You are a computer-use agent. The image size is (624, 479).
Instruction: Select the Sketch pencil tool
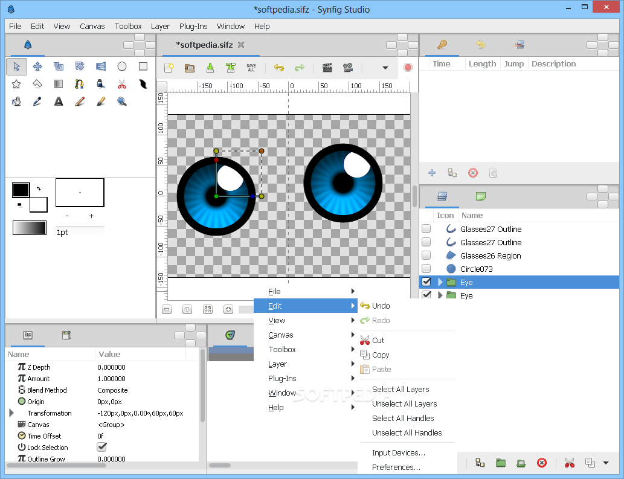[80, 102]
